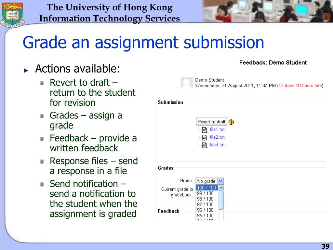
Task: Click the Feedback section label
Action: (169, 211)
